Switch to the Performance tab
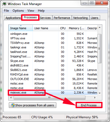Viewport: 110px width, 122px height. (62, 18)
